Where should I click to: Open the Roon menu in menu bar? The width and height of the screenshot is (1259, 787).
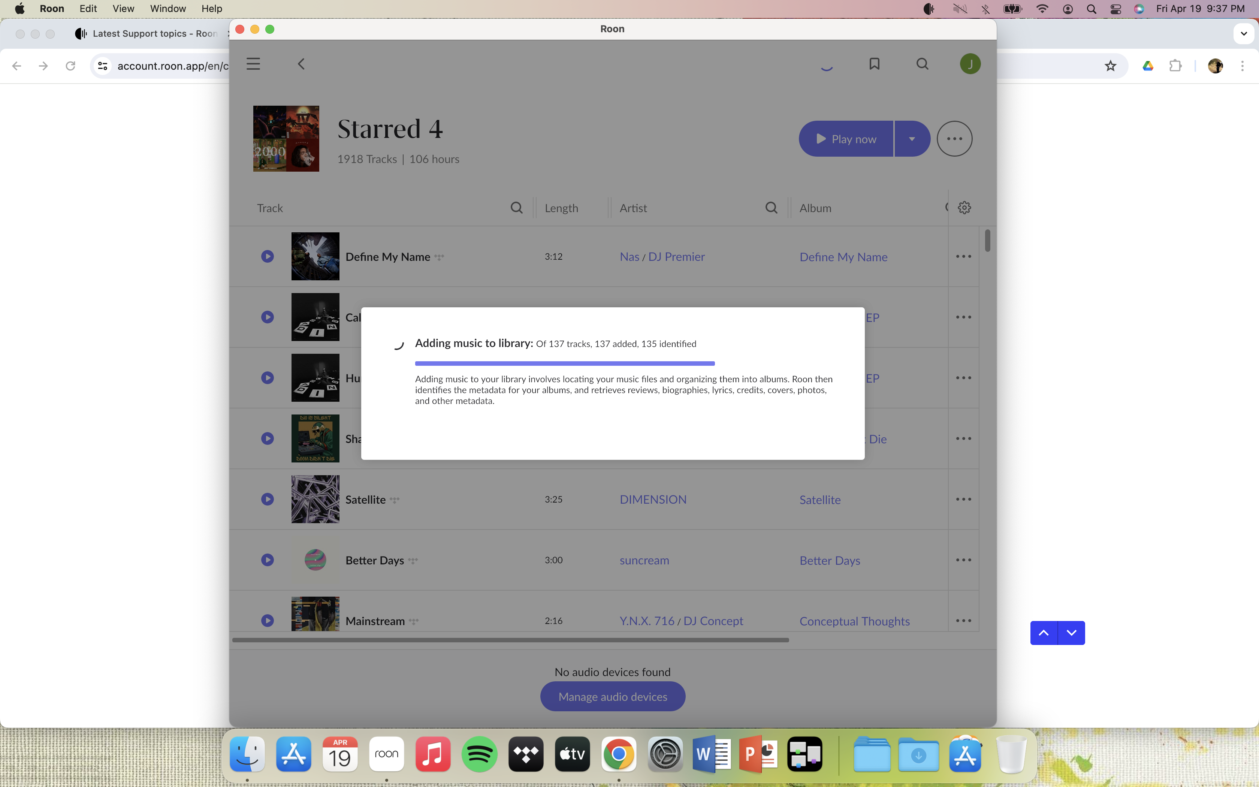click(52, 9)
